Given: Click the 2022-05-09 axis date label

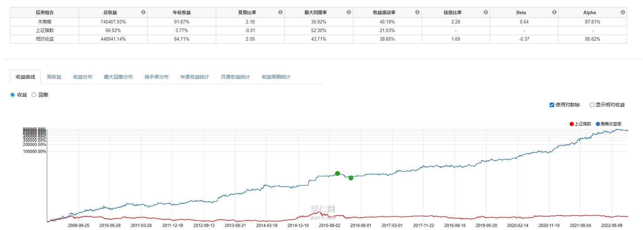Looking at the screenshot, I should [612, 226].
